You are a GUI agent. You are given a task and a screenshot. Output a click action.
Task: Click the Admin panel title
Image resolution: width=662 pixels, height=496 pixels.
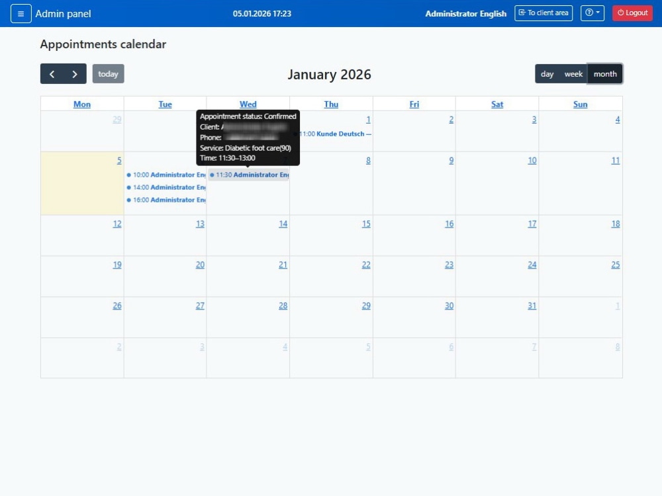(x=63, y=13)
